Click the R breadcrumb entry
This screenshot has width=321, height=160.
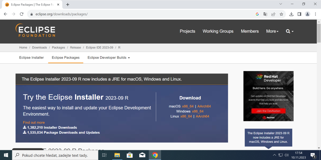coord(119,47)
